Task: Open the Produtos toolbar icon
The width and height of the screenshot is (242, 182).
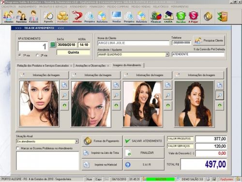Action: coord(62,17)
